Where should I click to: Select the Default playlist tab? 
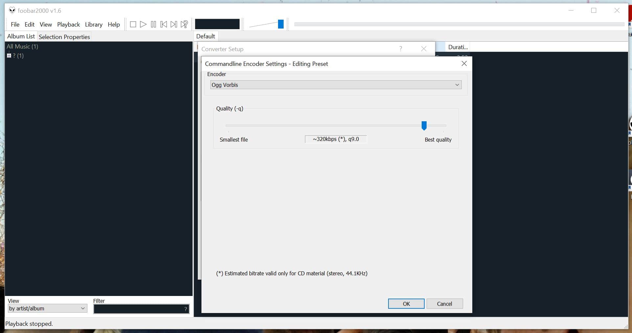[x=206, y=36]
